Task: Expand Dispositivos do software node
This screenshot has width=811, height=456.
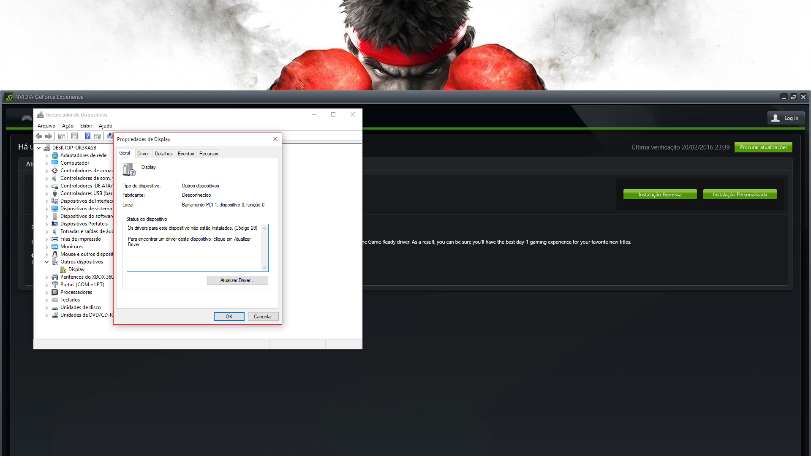Action: [x=47, y=216]
